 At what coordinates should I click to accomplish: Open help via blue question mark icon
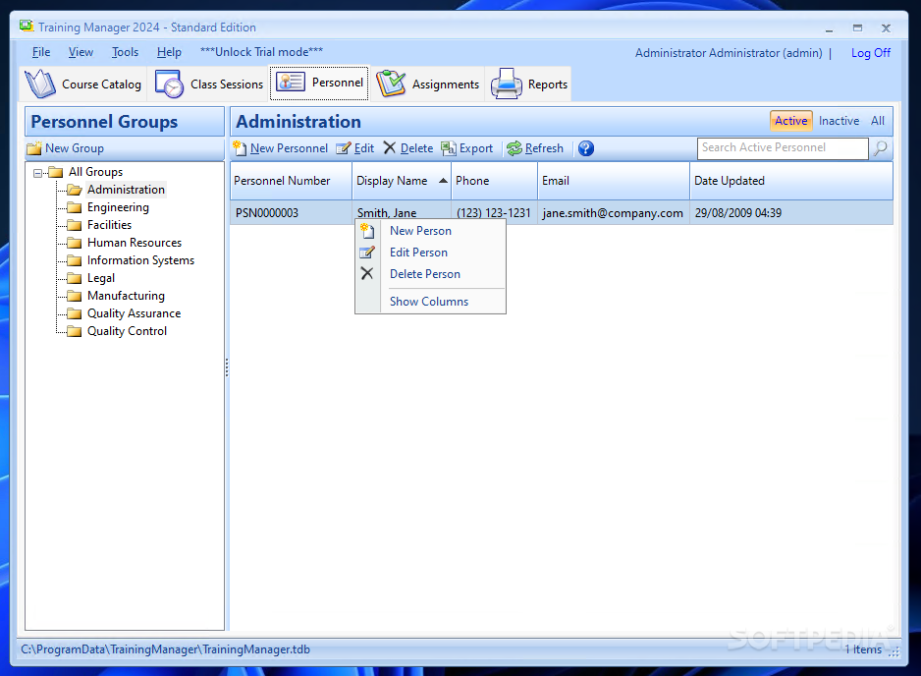585,148
